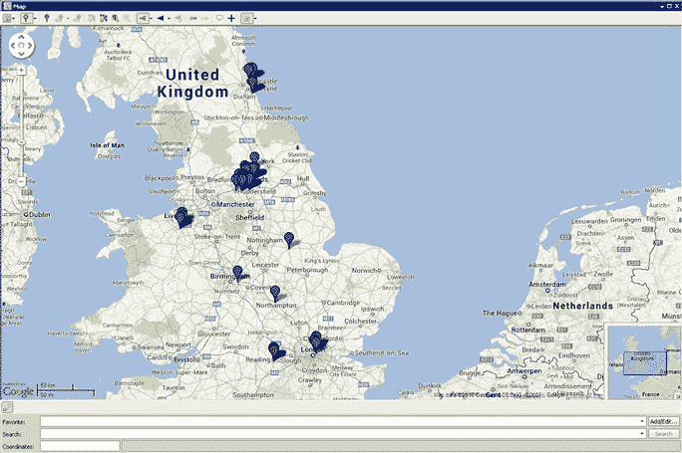Click the pencil edit icon below map
The height and width of the screenshot is (453, 682).
(7, 407)
